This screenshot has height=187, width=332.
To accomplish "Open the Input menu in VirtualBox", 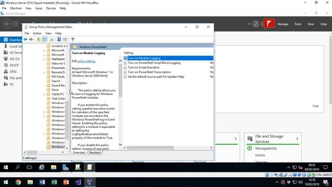I will pyautogui.click(x=38, y=8).
